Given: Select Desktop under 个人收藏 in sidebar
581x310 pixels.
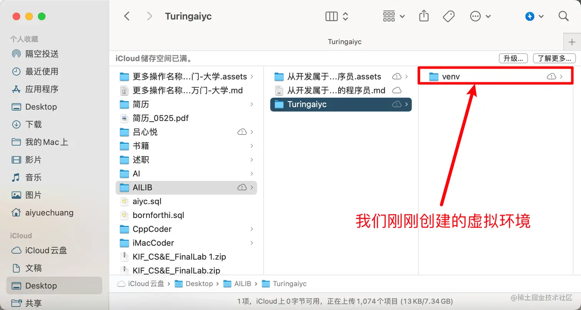Looking at the screenshot, I should (54, 107).
